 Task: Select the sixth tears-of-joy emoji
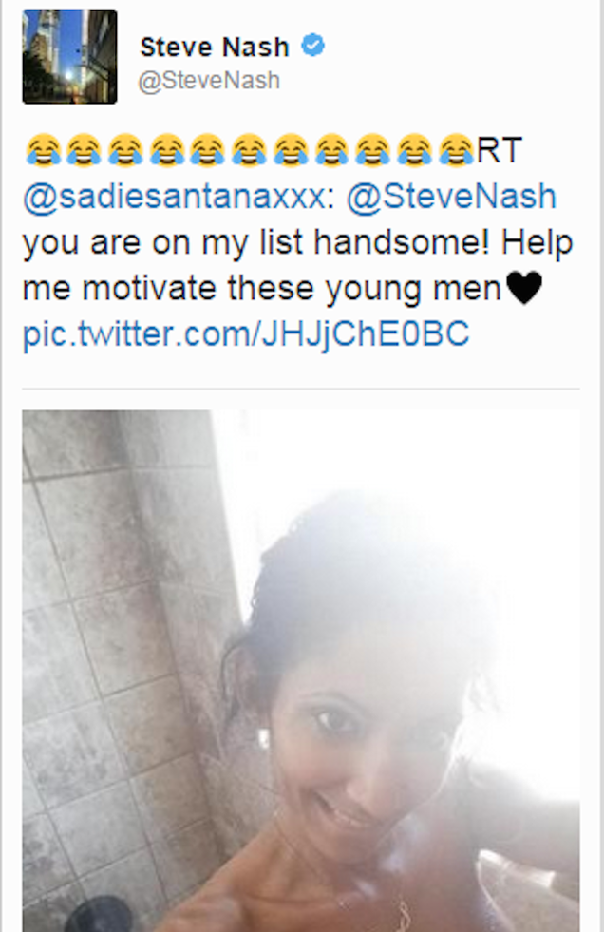click(x=250, y=149)
